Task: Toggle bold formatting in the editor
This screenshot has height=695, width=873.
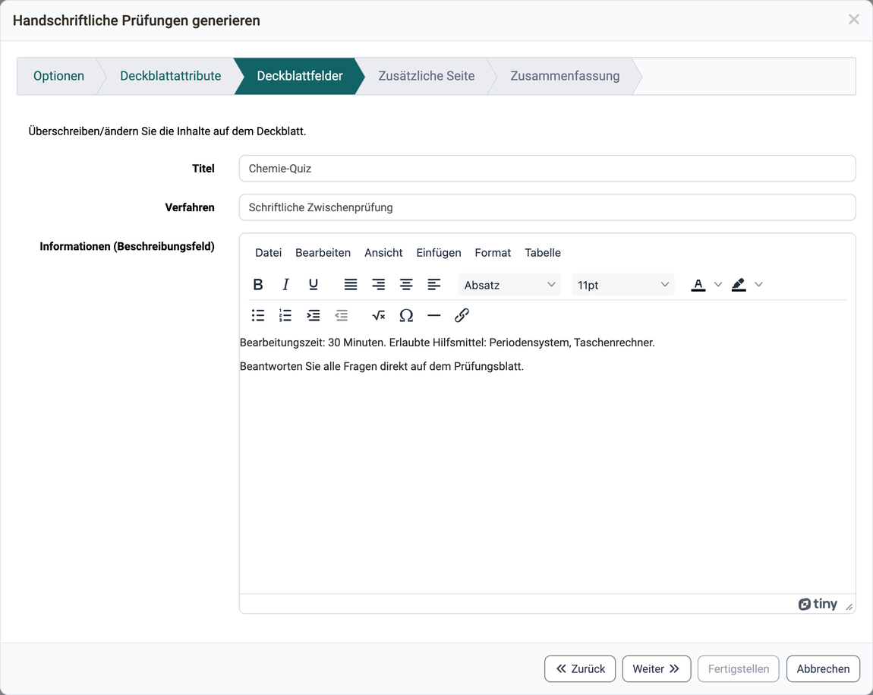Action: coord(258,285)
